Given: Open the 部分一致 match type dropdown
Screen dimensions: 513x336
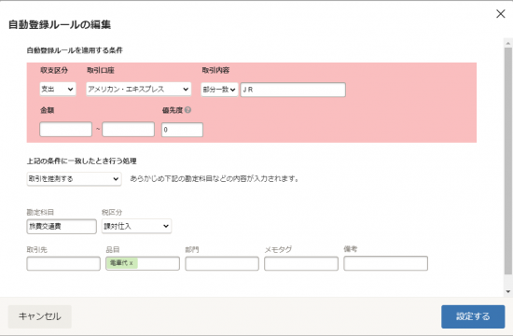Looking at the screenshot, I should (x=219, y=90).
